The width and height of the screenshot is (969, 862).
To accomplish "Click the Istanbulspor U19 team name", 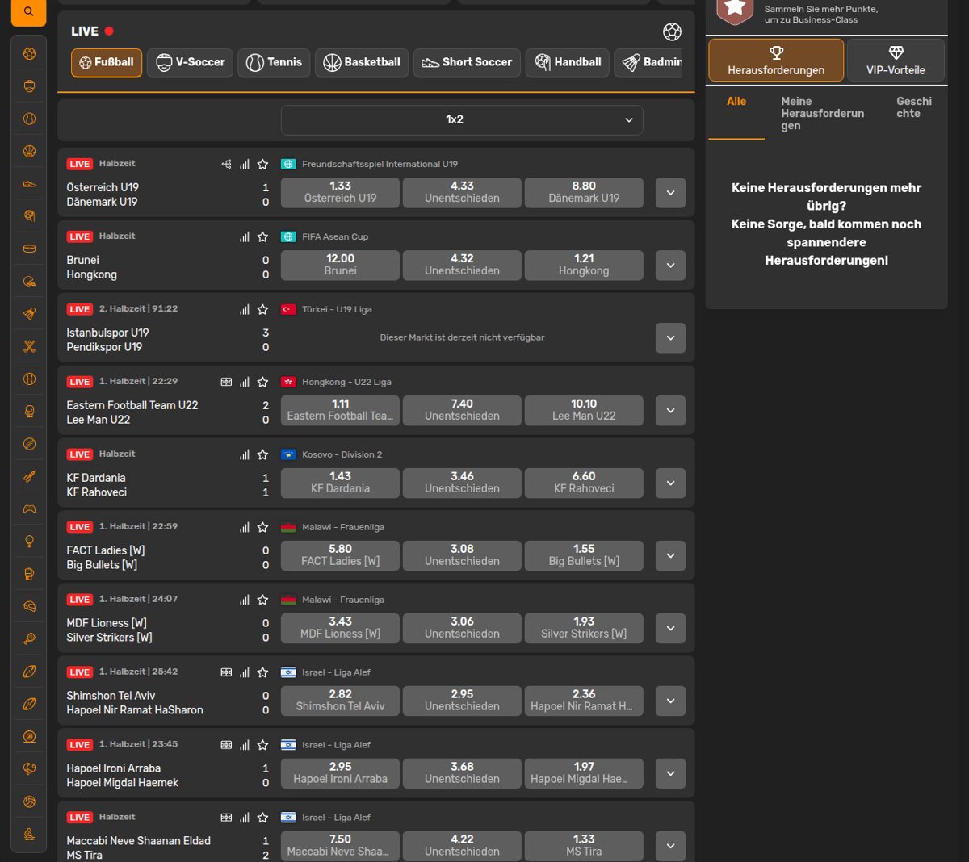I will point(107,333).
